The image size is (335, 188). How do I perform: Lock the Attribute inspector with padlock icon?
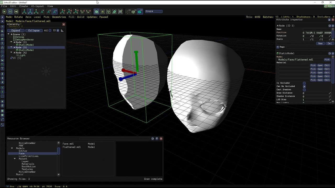click(x=330, y=20)
